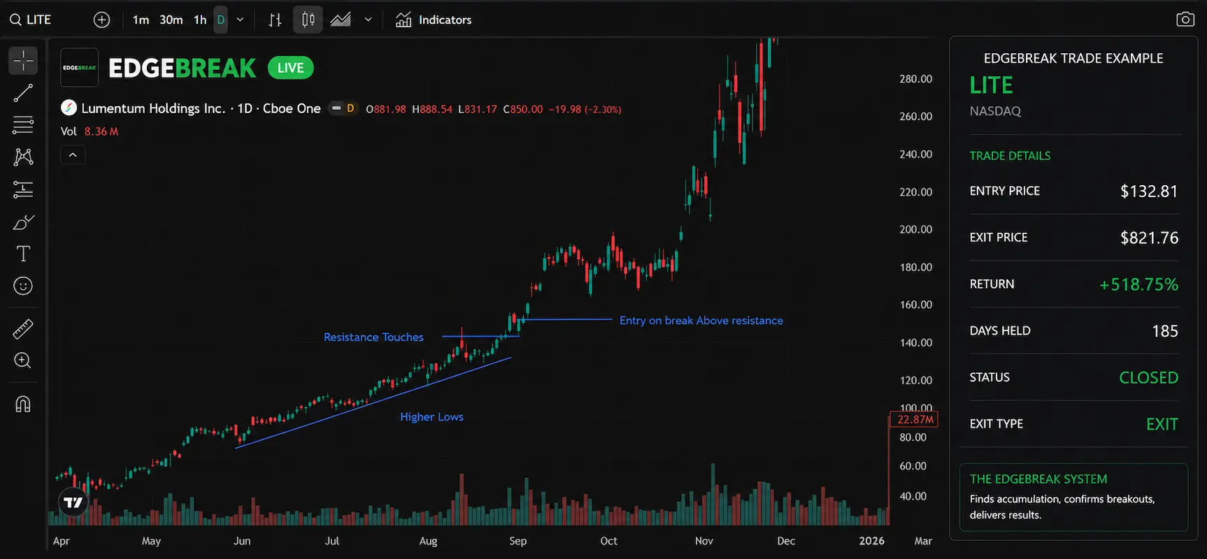This screenshot has height=559, width=1207.
Task: Select the trend line drawing tool
Action: pos(23,93)
